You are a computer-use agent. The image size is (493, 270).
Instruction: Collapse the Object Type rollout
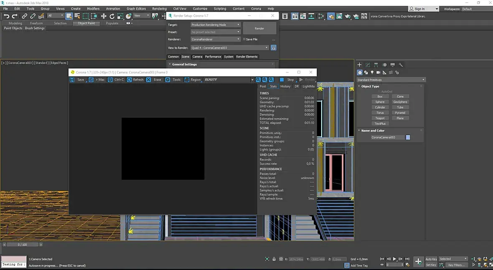(x=370, y=86)
